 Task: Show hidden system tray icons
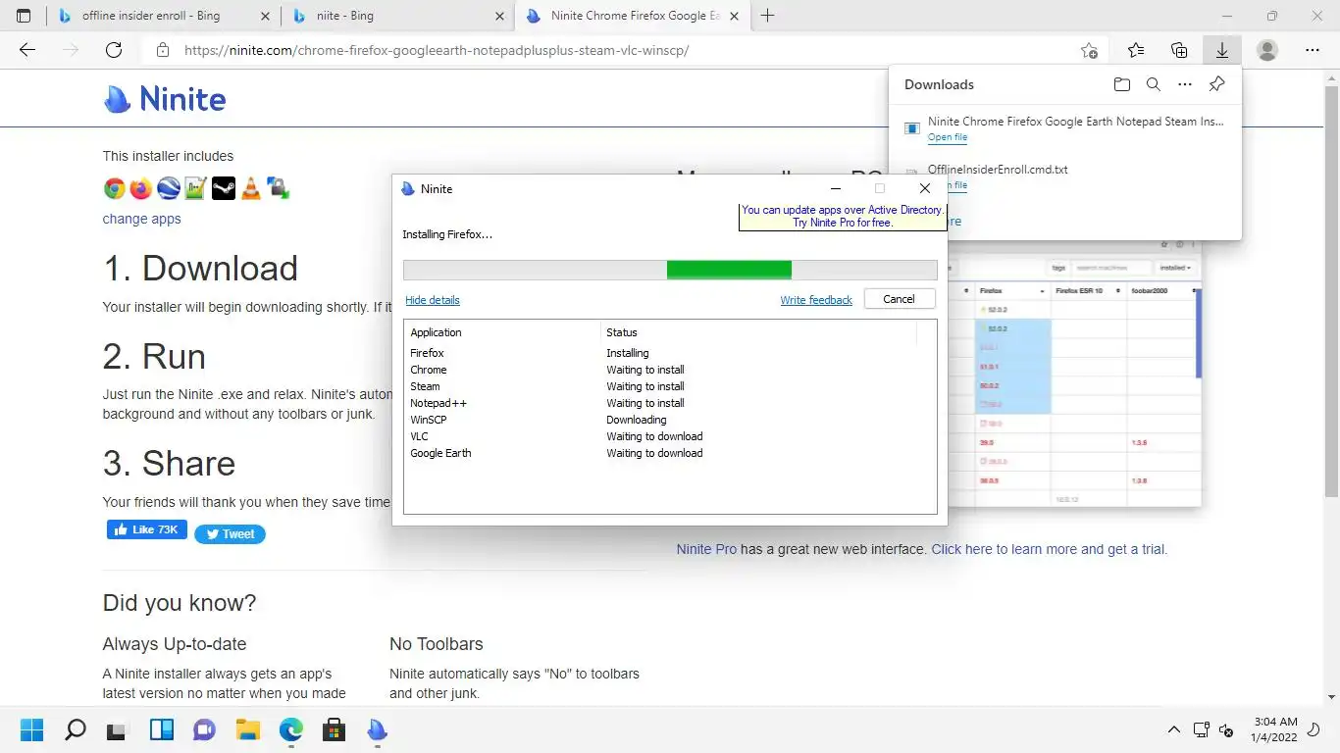(1173, 729)
